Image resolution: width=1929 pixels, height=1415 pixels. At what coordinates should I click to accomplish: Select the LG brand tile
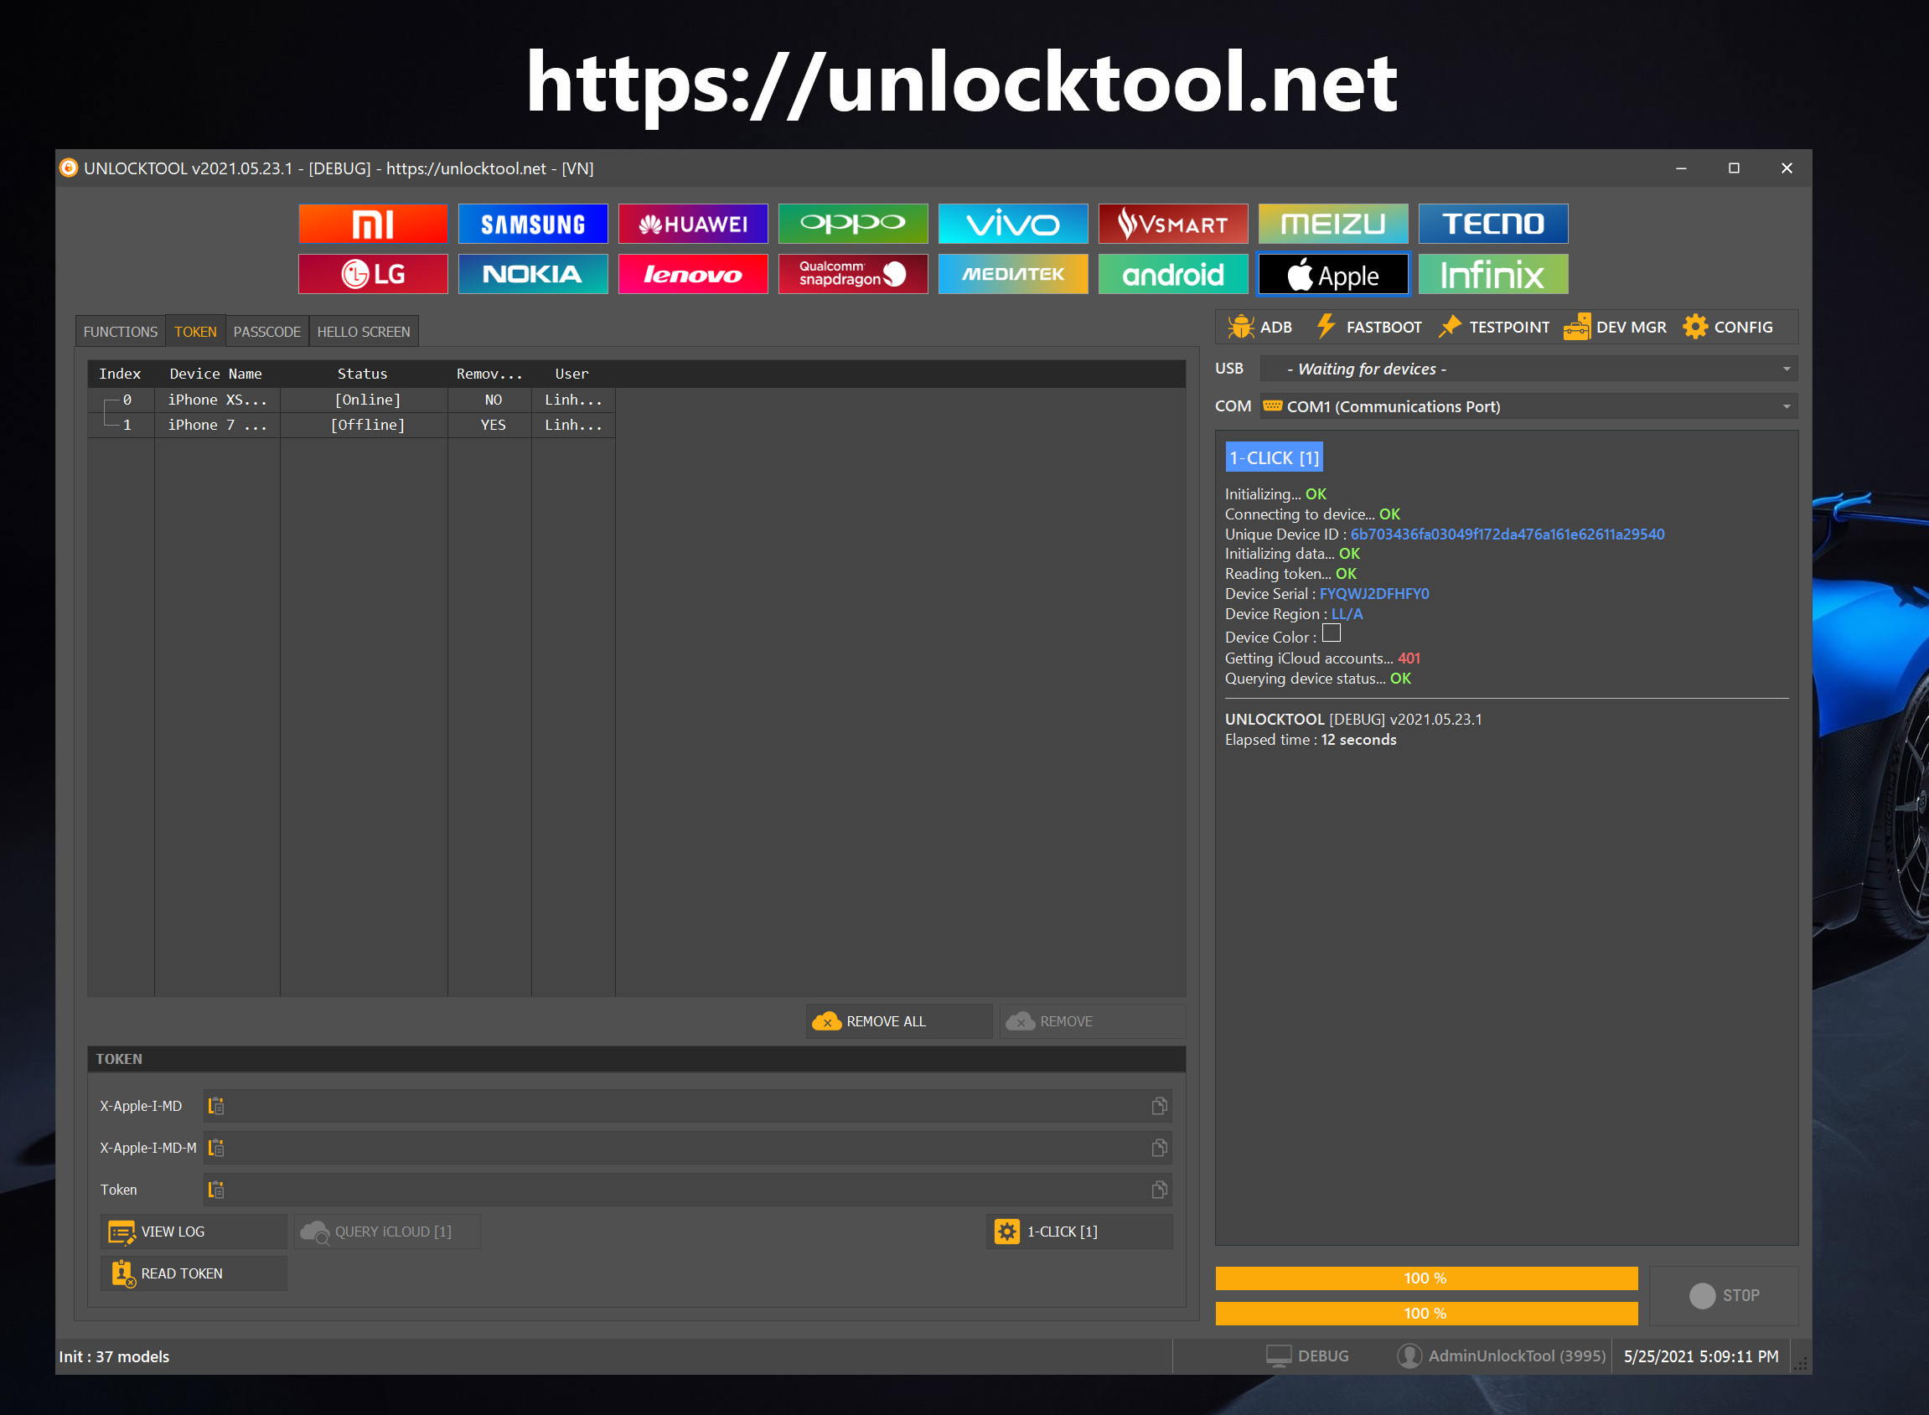coord(373,274)
